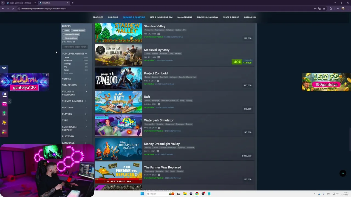Screen dimensions: 351x197
Task: Expand the Players filter section
Action: (x=74, y=114)
